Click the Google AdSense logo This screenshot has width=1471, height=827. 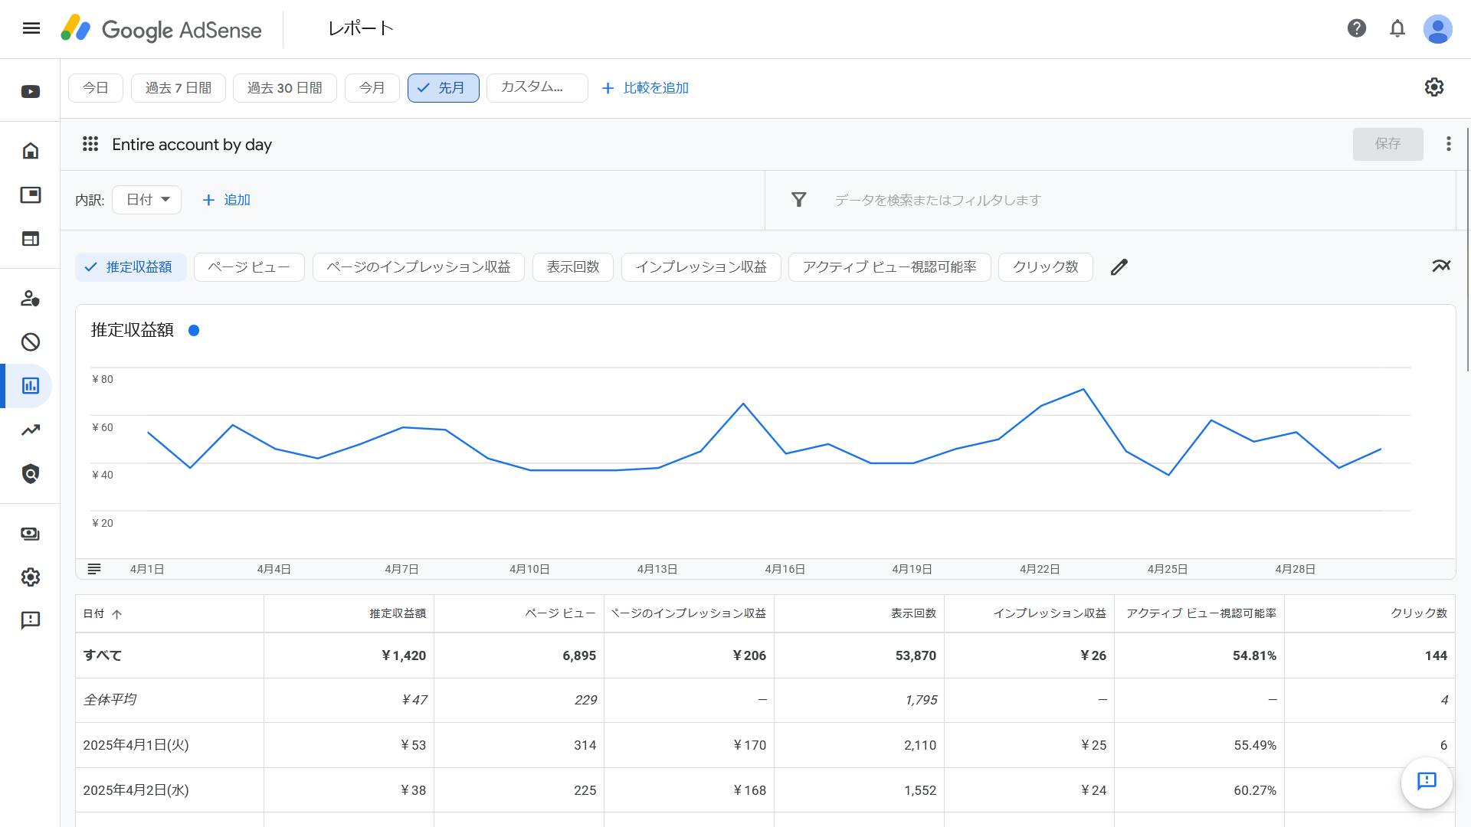pos(162,29)
